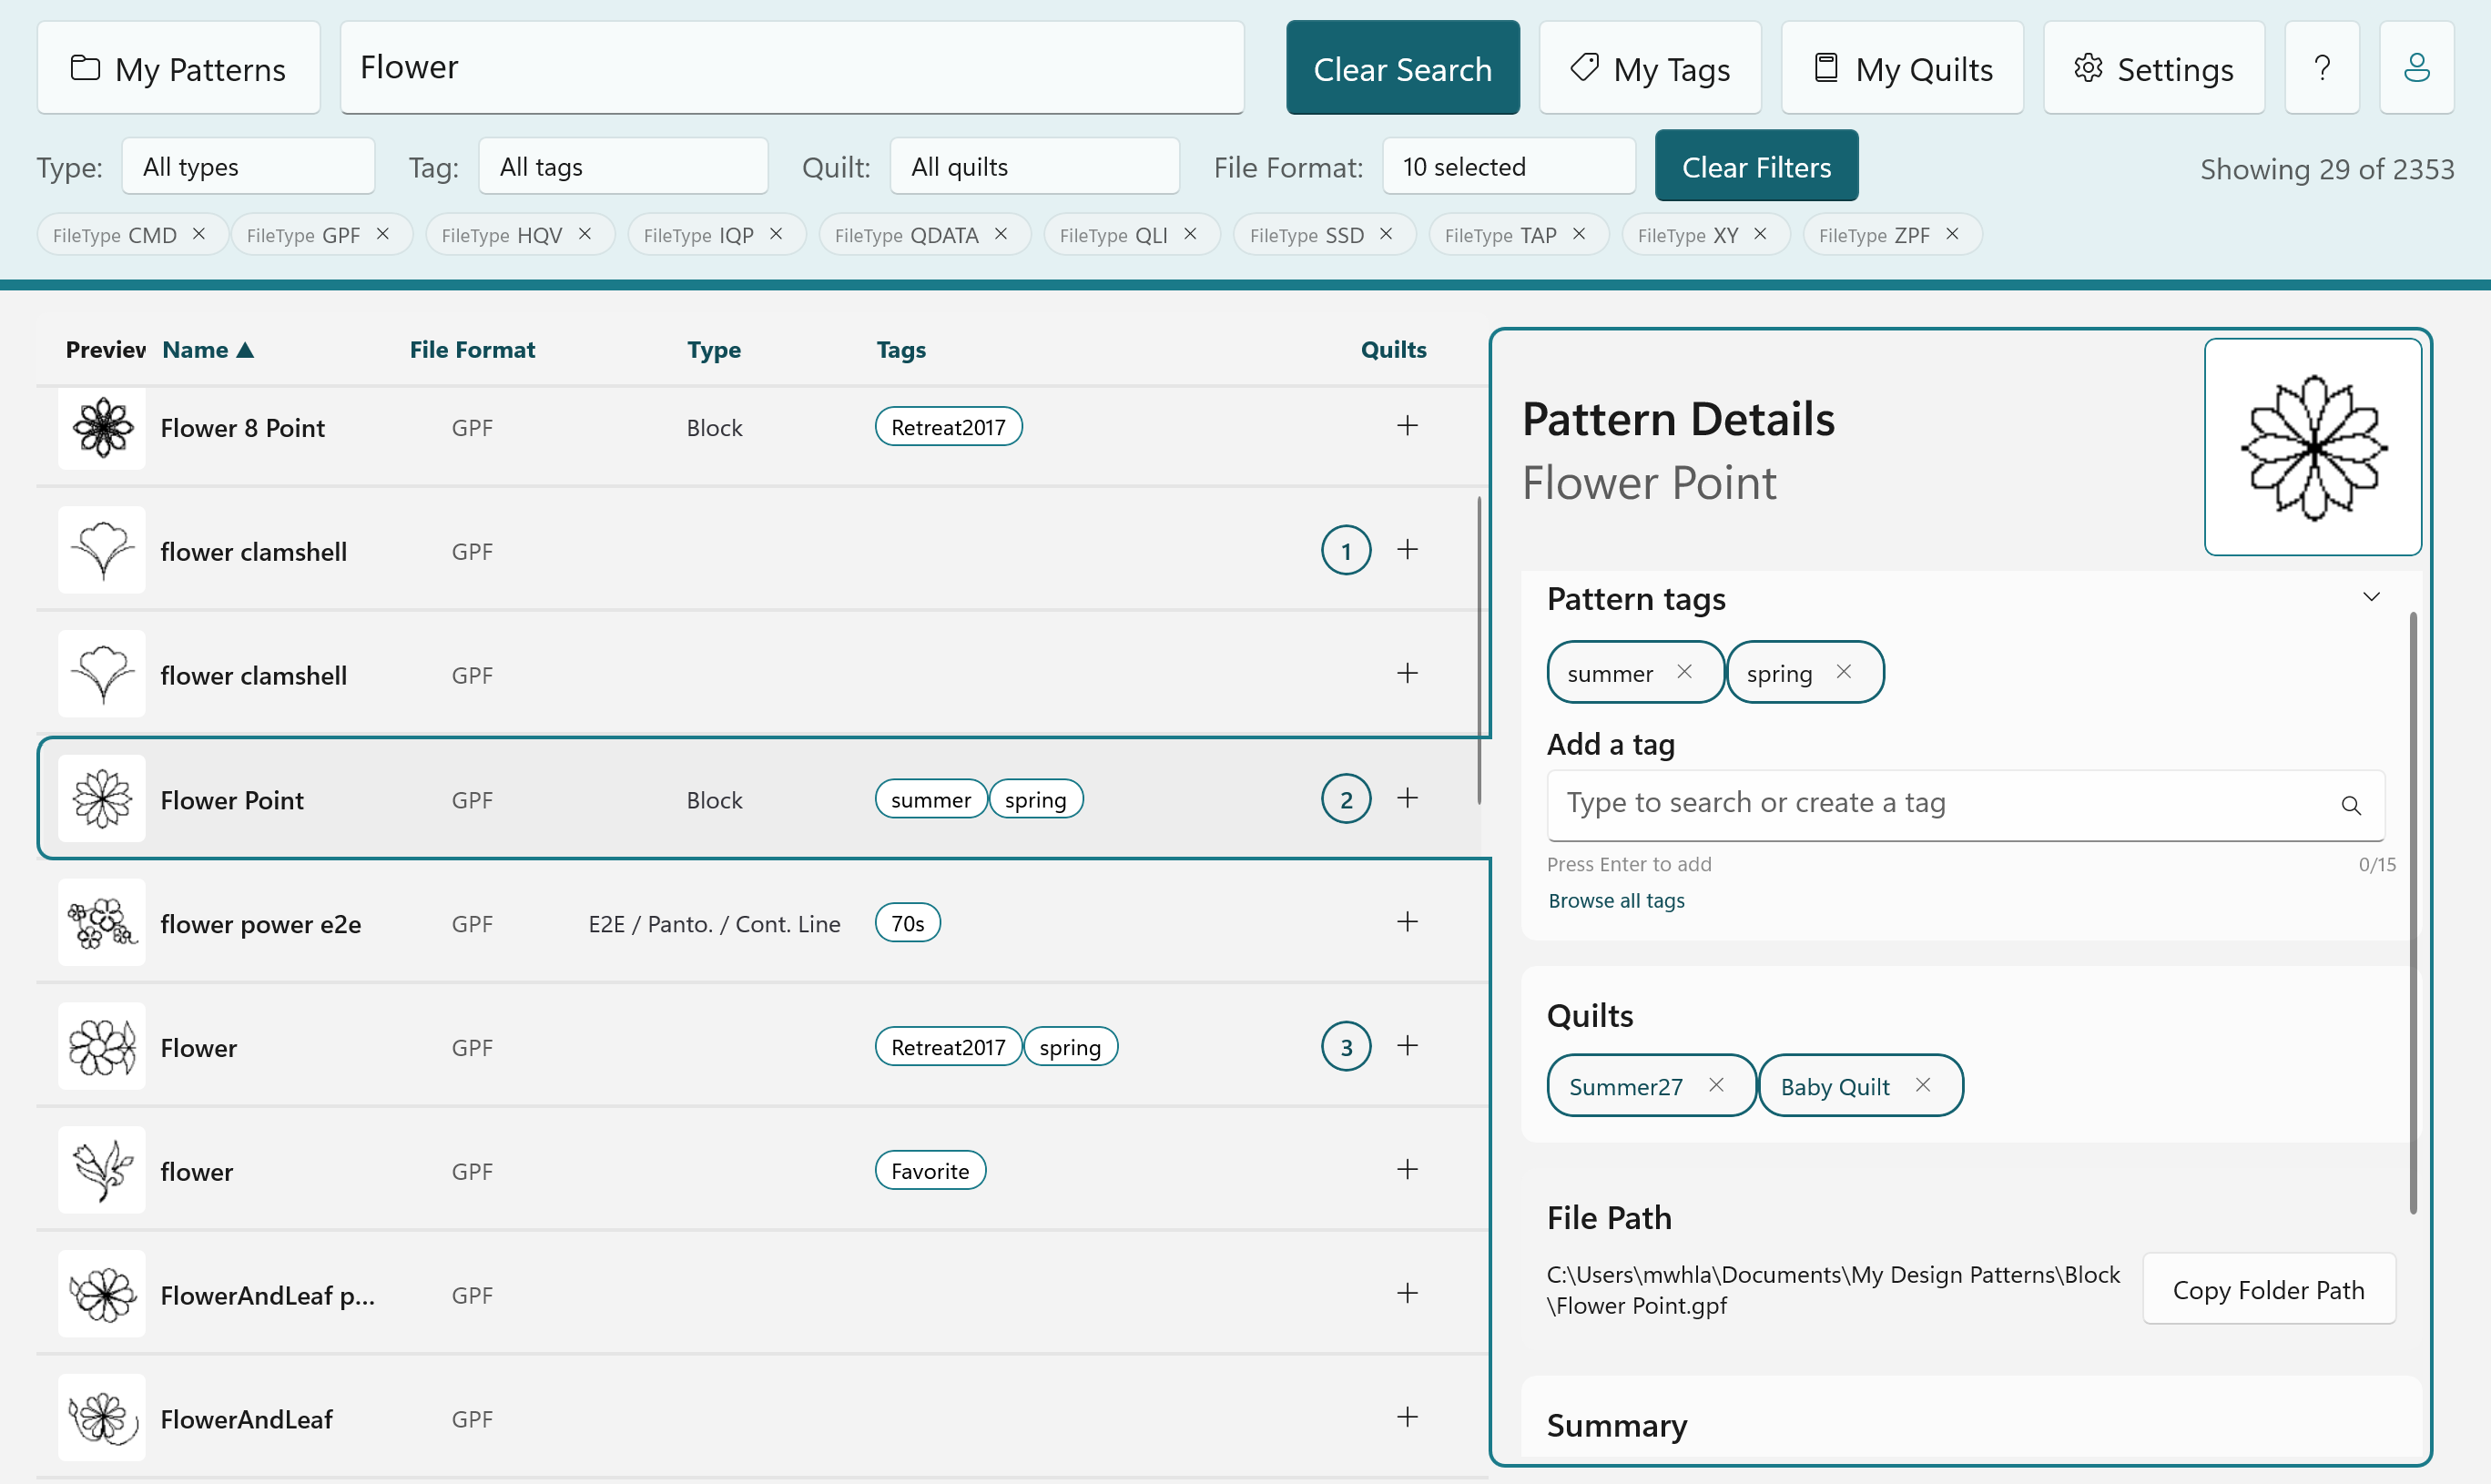This screenshot has height=1484, width=2491.
Task: Remove Baby Quilt from pattern
Action: click(x=1922, y=1085)
